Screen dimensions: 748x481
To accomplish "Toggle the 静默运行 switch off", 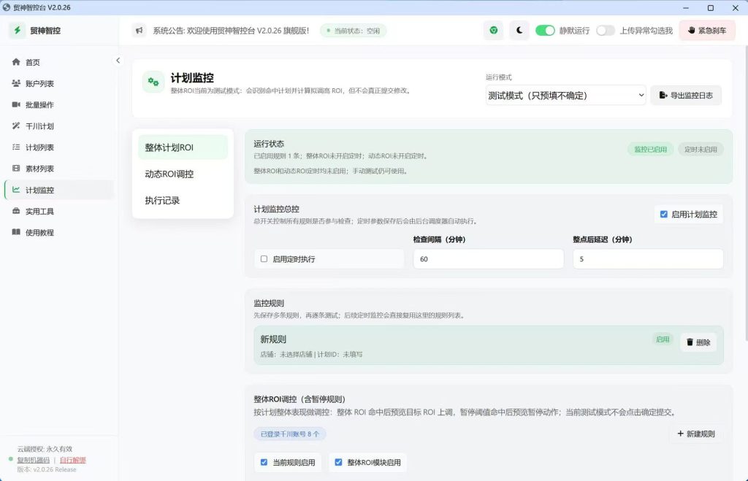I will click(x=545, y=31).
